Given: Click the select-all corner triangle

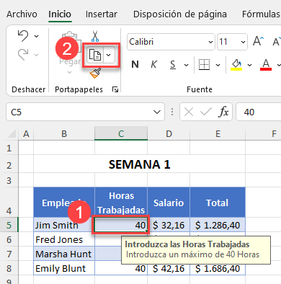Looking at the screenshot, I should (x=12, y=133).
